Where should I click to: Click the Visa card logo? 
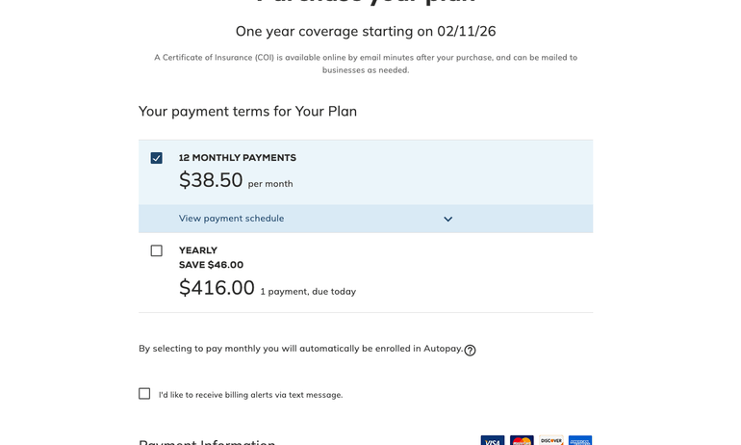tap(493, 440)
